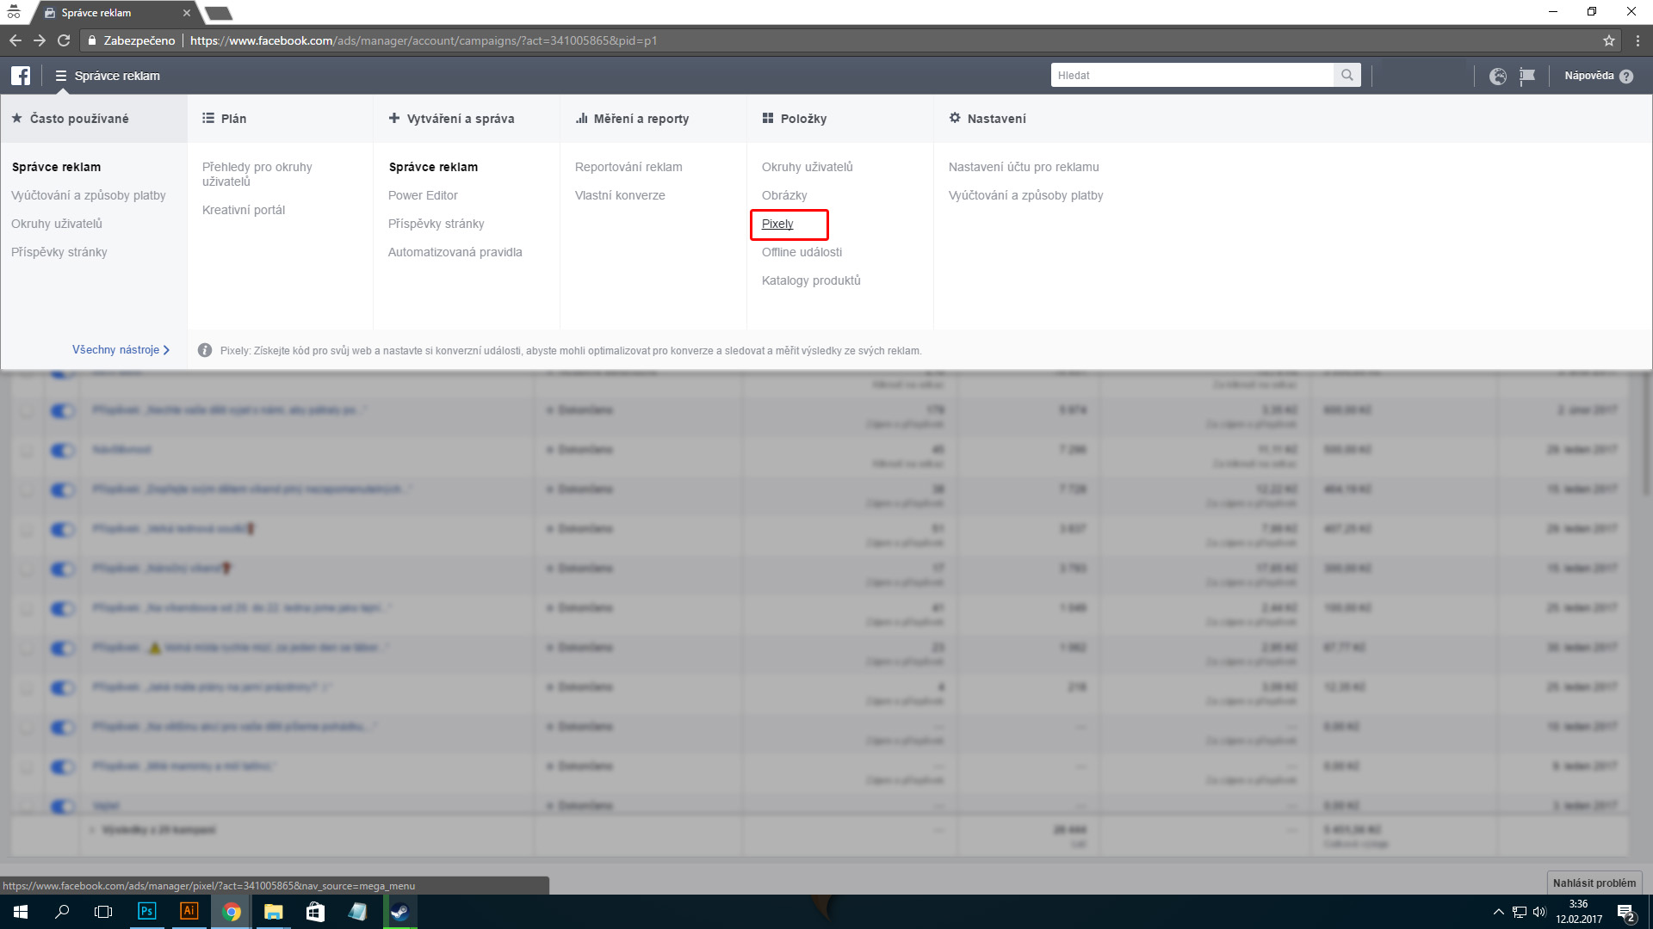The width and height of the screenshot is (1653, 929).
Task: Bookmark the page with the star icon
Action: pos(1609,40)
